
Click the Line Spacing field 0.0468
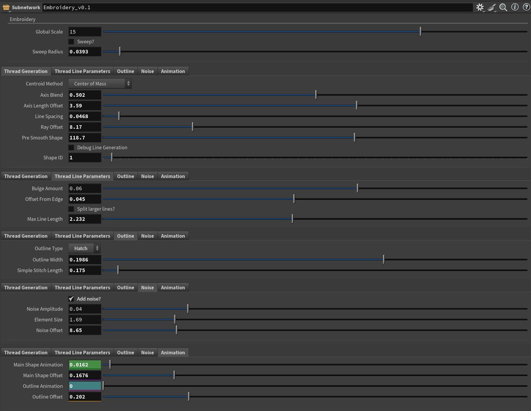point(85,116)
